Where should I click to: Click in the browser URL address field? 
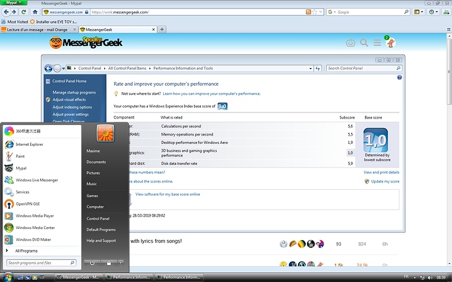pyautogui.click(x=197, y=12)
